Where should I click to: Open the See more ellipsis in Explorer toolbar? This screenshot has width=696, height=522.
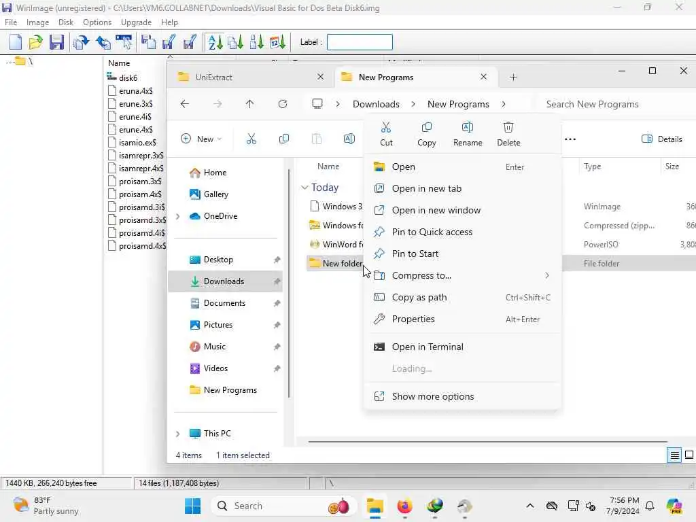coord(570,139)
